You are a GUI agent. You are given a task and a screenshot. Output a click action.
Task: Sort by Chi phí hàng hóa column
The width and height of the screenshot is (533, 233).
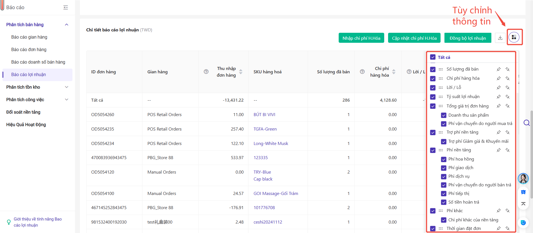click(394, 72)
